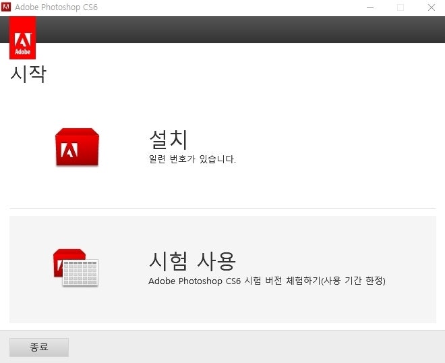Click the 시작 heading text
This screenshot has height=363, width=445.
[x=28, y=74]
